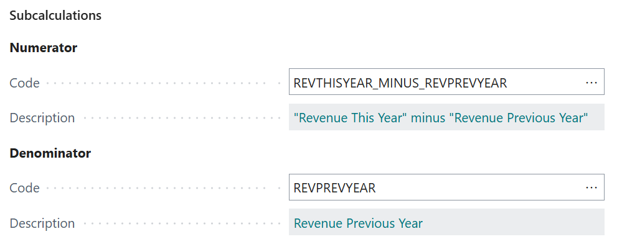This screenshot has height=252, width=622.
Task: Click dotted leader beside Denominator Description label
Action: pos(181,223)
